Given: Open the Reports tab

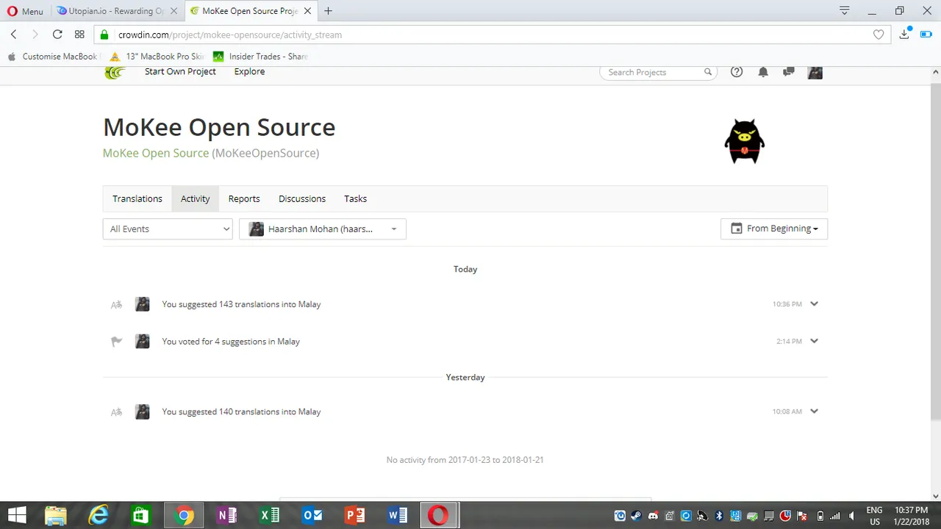Looking at the screenshot, I should click(x=244, y=199).
